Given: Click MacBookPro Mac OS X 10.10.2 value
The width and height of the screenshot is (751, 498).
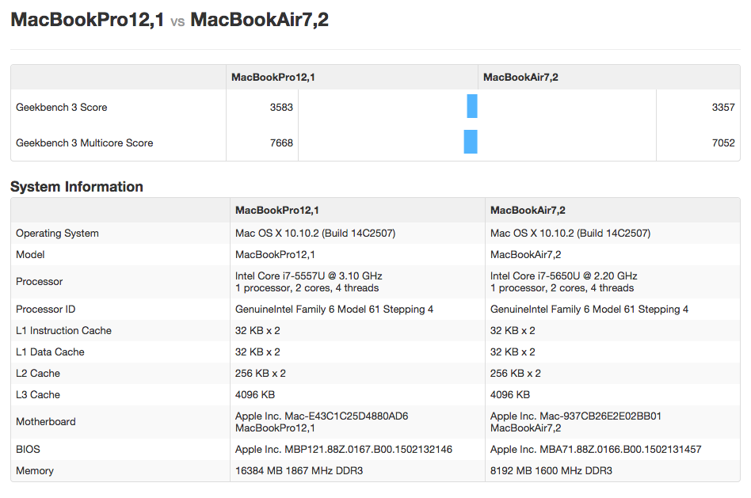Looking at the screenshot, I should point(315,234).
